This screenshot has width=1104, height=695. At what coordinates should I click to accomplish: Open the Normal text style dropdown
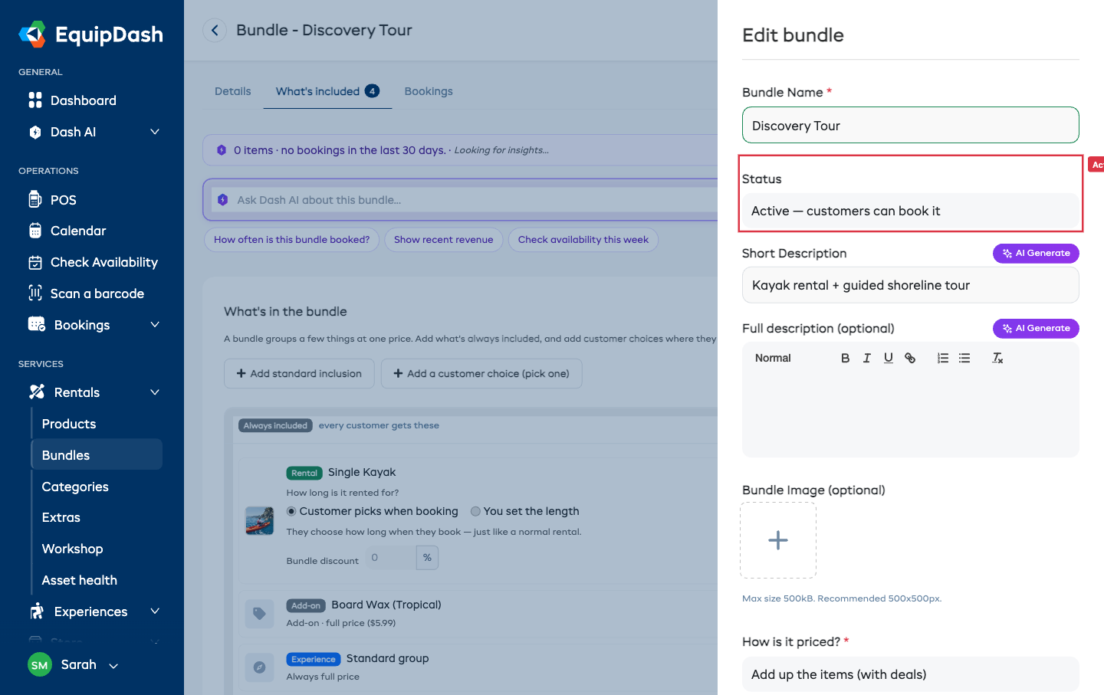point(790,358)
